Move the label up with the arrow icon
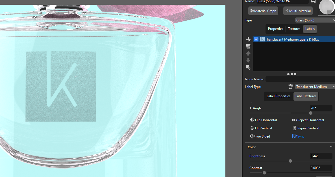The height and width of the screenshot is (177, 335). point(248,53)
